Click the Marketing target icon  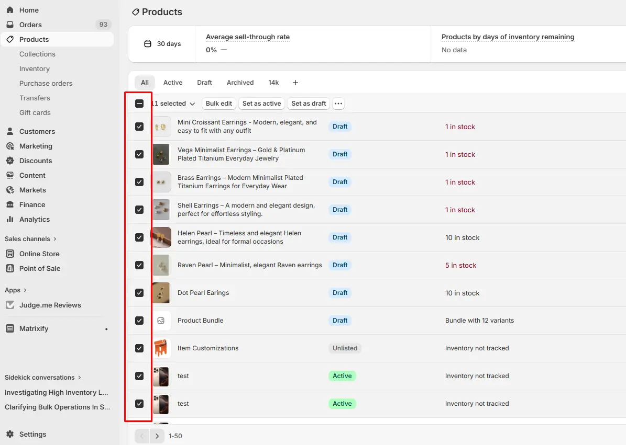(x=10, y=146)
